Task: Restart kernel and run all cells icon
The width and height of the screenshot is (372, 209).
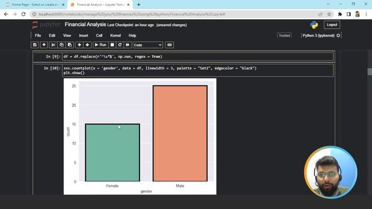Action: (x=128, y=45)
